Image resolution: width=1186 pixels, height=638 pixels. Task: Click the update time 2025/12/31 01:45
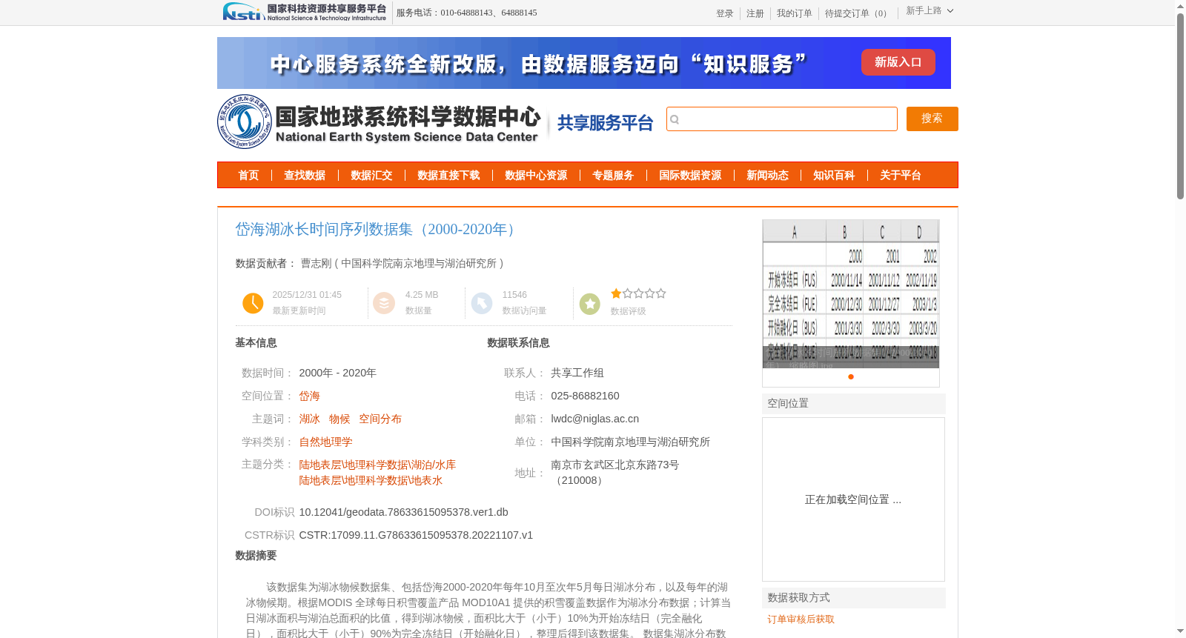point(308,295)
